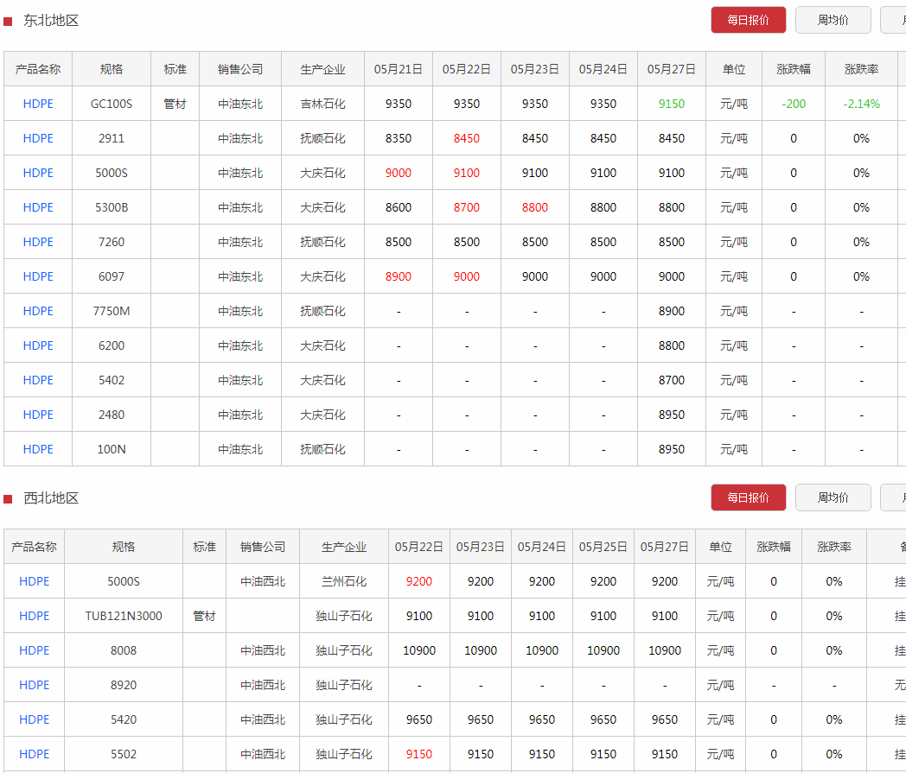Click the 东北地区 section heading

coord(51,21)
